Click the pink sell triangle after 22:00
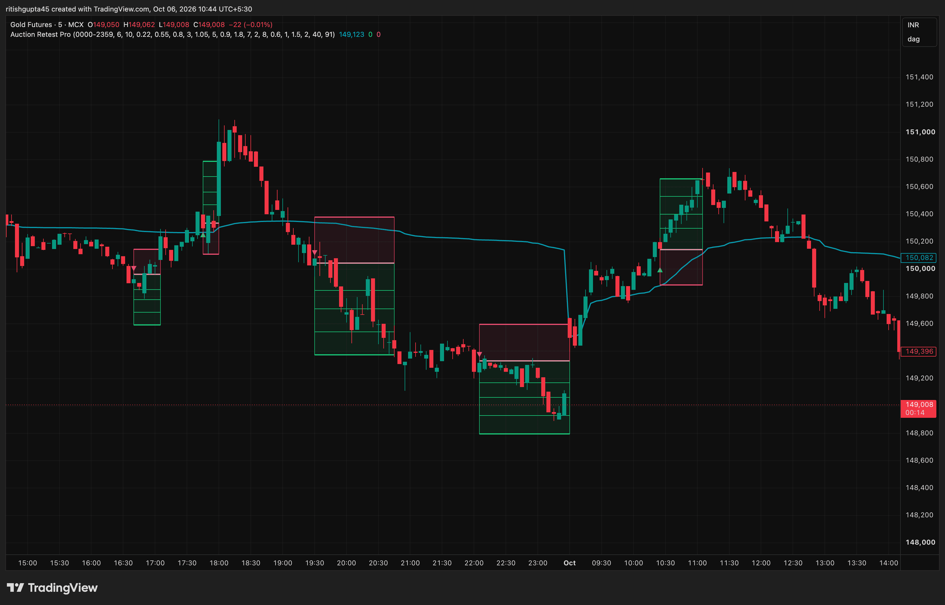This screenshot has height=605, width=945. coord(479,354)
